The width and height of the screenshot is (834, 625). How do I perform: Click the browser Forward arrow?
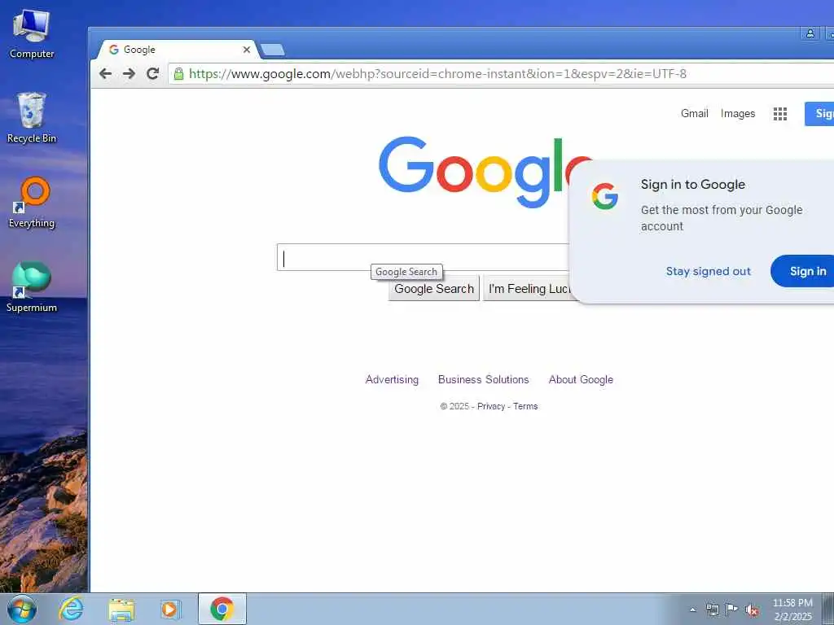tap(129, 73)
